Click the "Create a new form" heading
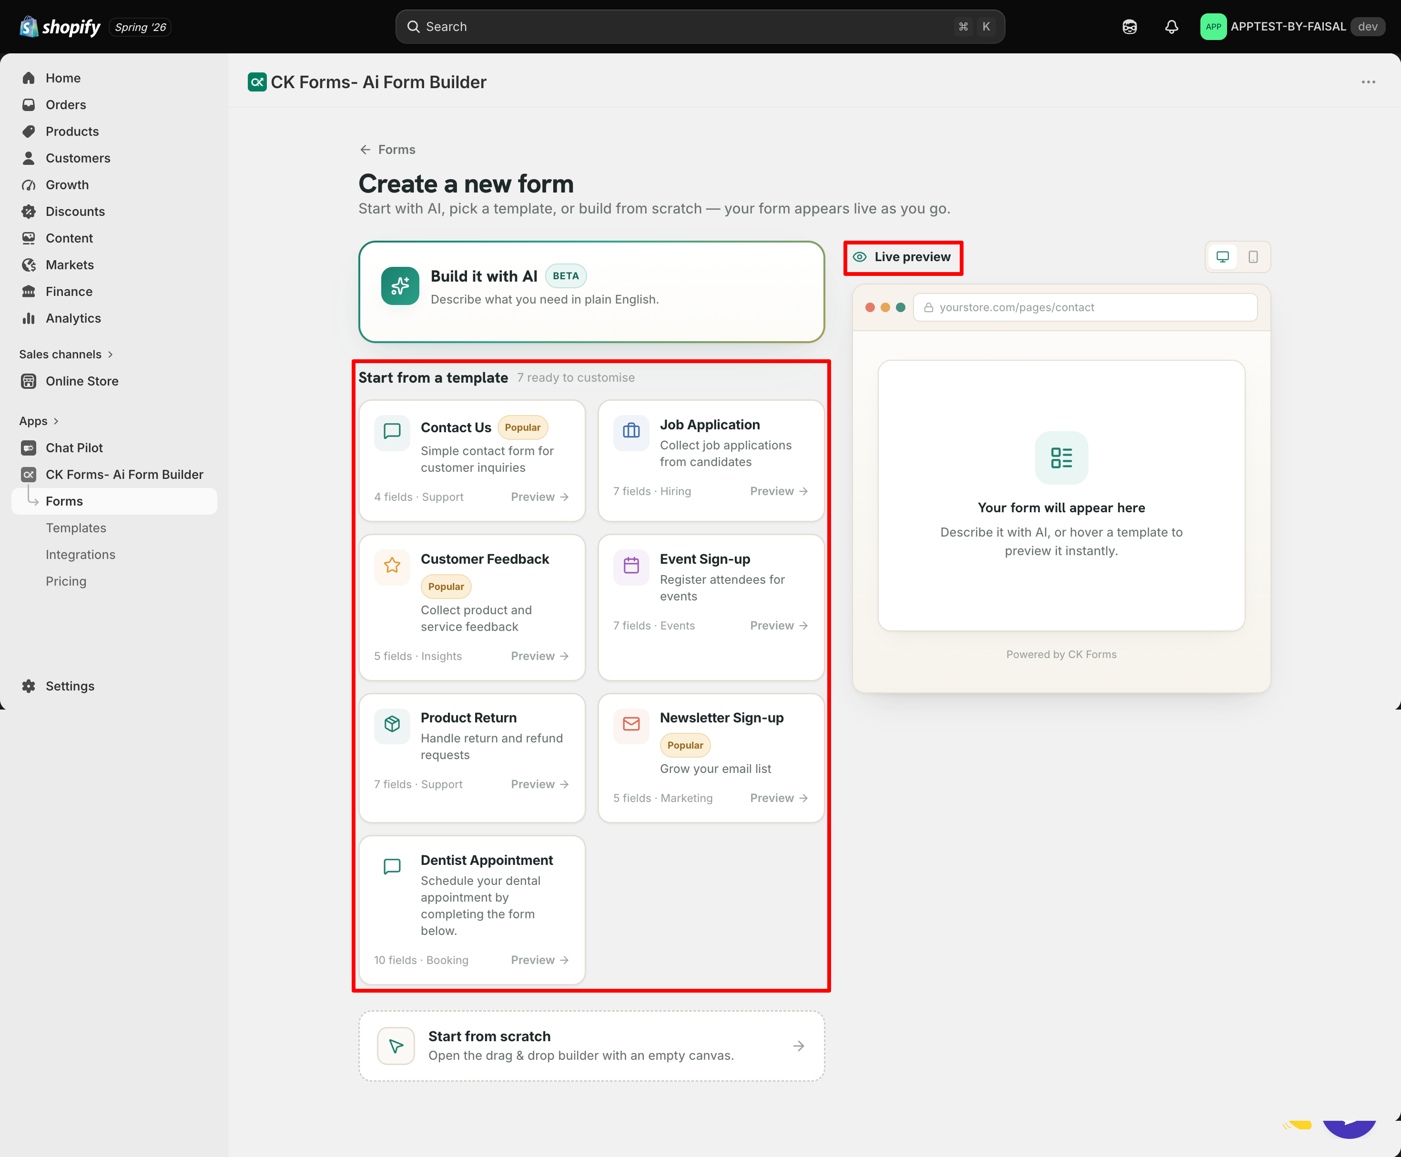 coord(466,184)
